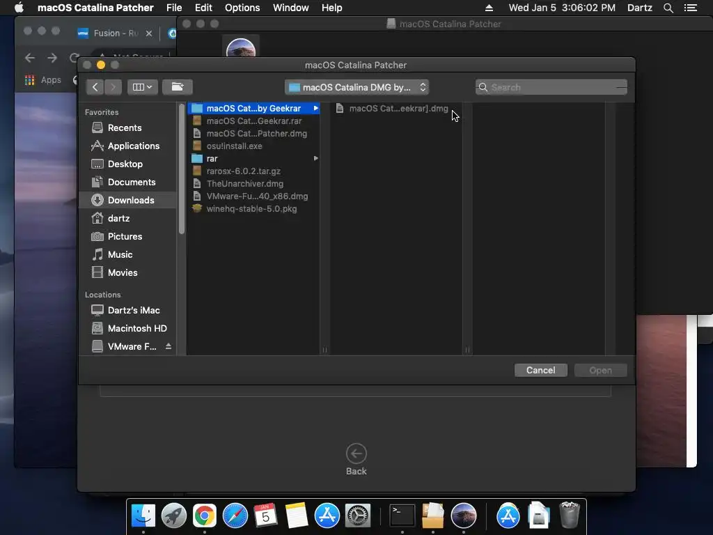
Task: Go back in the file dialog
Action: coord(95,87)
